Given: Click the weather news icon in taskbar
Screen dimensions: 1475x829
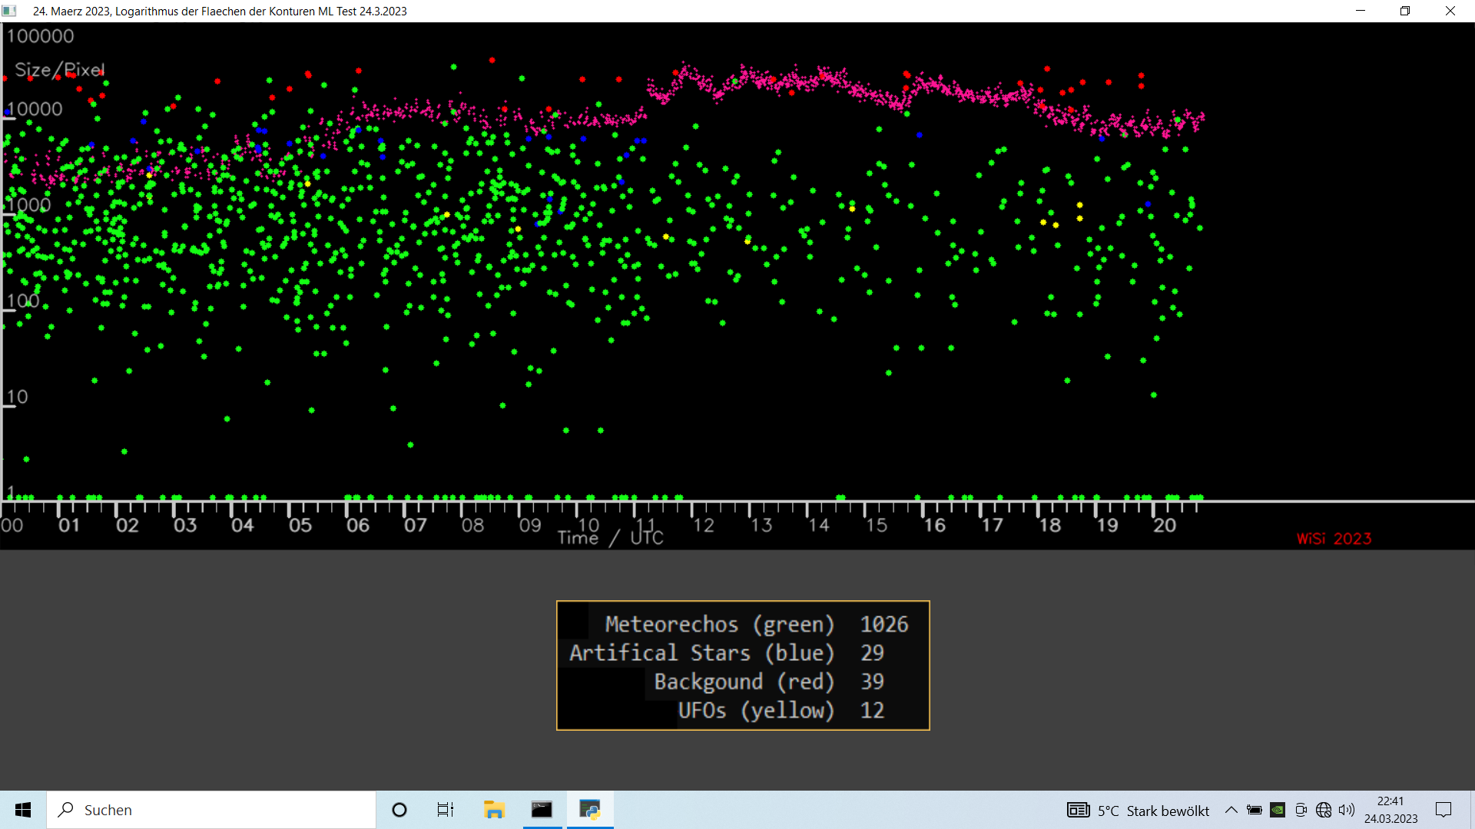Looking at the screenshot, I should coord(1079,810).
